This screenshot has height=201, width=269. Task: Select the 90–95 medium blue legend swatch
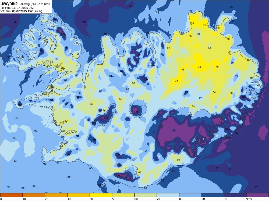click(x=213, y=195)
